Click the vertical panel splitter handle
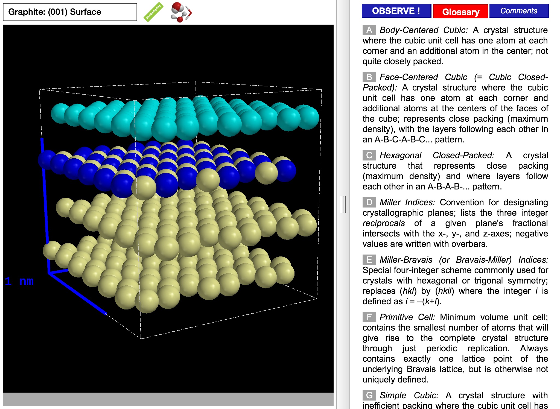Image resolution: width=560 pixels, height=409 pixels. tap(343, 204)
